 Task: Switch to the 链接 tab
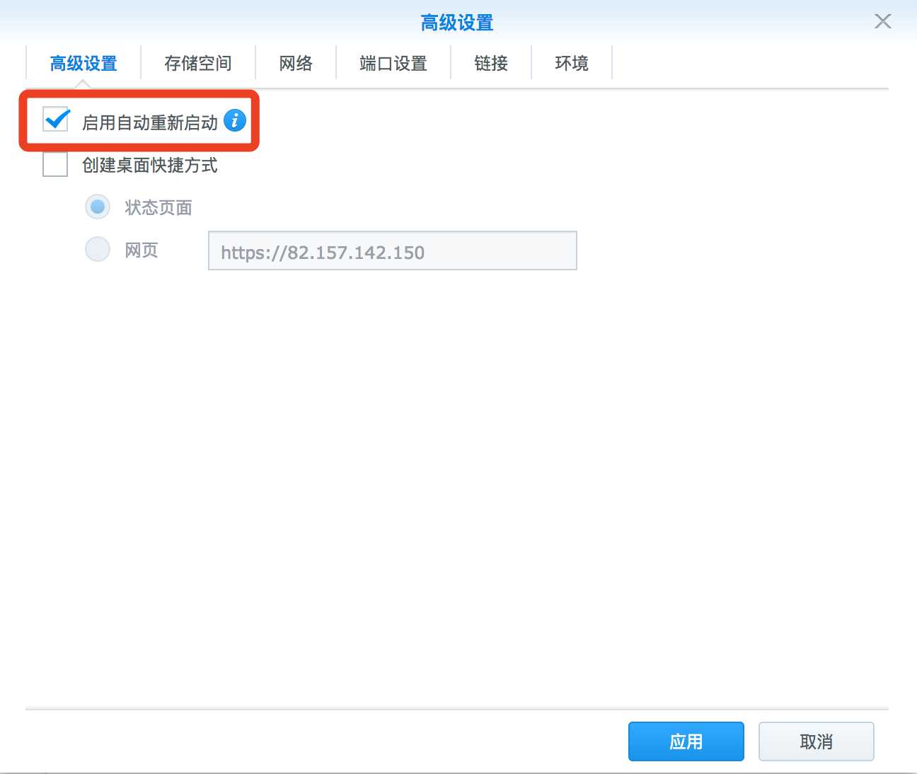pyautogui.click(x=491, y=63)
